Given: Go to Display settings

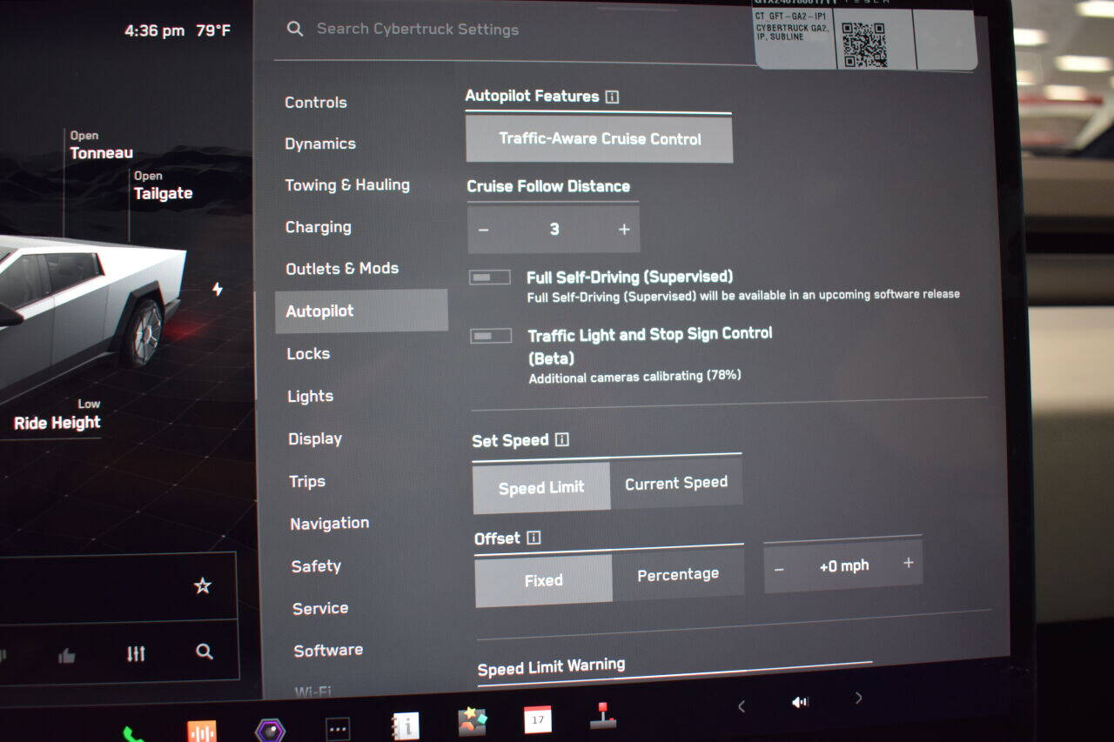Looking at the screenshot, I should (x=315, y=438).
